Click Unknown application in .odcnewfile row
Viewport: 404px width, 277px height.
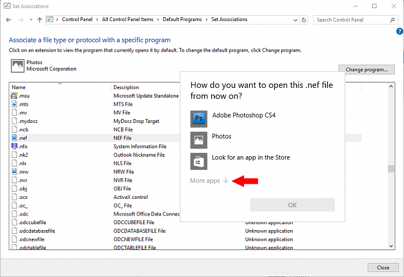269,239
